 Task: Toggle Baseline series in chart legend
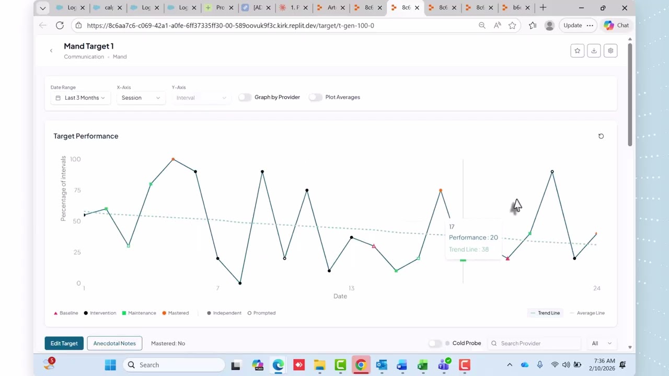pos(66,313)
